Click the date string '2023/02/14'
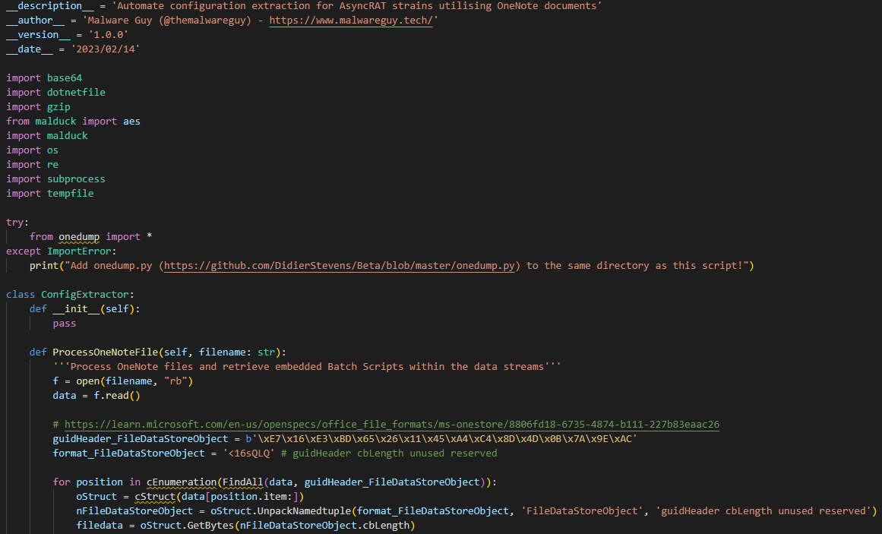The width and height of the screenshot is (882, 534). pos(105,49)
